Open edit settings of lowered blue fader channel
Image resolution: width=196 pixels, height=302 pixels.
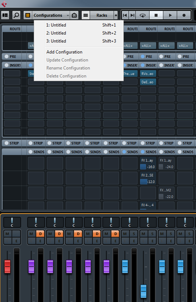pos(152,241)
